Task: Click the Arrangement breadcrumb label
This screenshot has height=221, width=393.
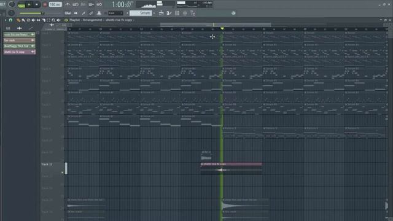Action: coord(92,20)
